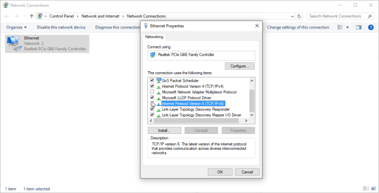This screenshot has height=193, width=379.
Task: Click Disable this network device
Action: (61, 27)
